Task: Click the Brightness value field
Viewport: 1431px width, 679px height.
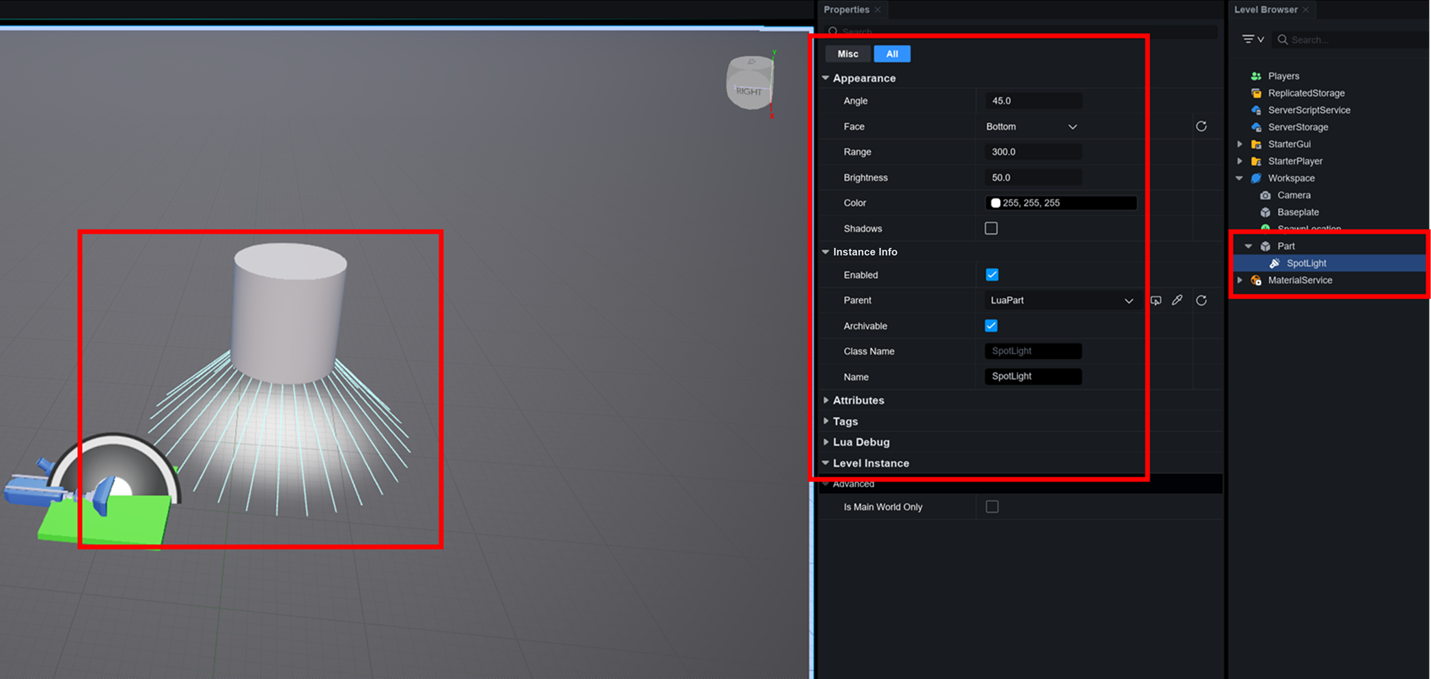Action: coord(1033,177)
